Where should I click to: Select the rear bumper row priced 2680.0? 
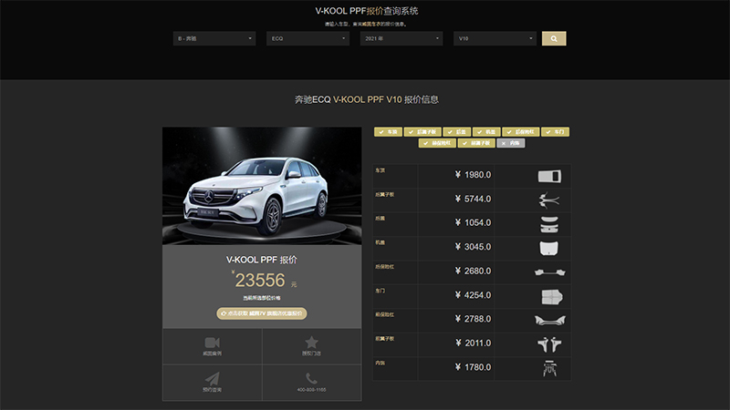pos(472,272)
